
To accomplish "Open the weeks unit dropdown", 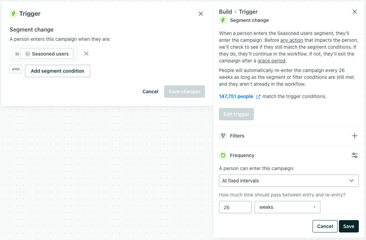I will tap(287, 207).
